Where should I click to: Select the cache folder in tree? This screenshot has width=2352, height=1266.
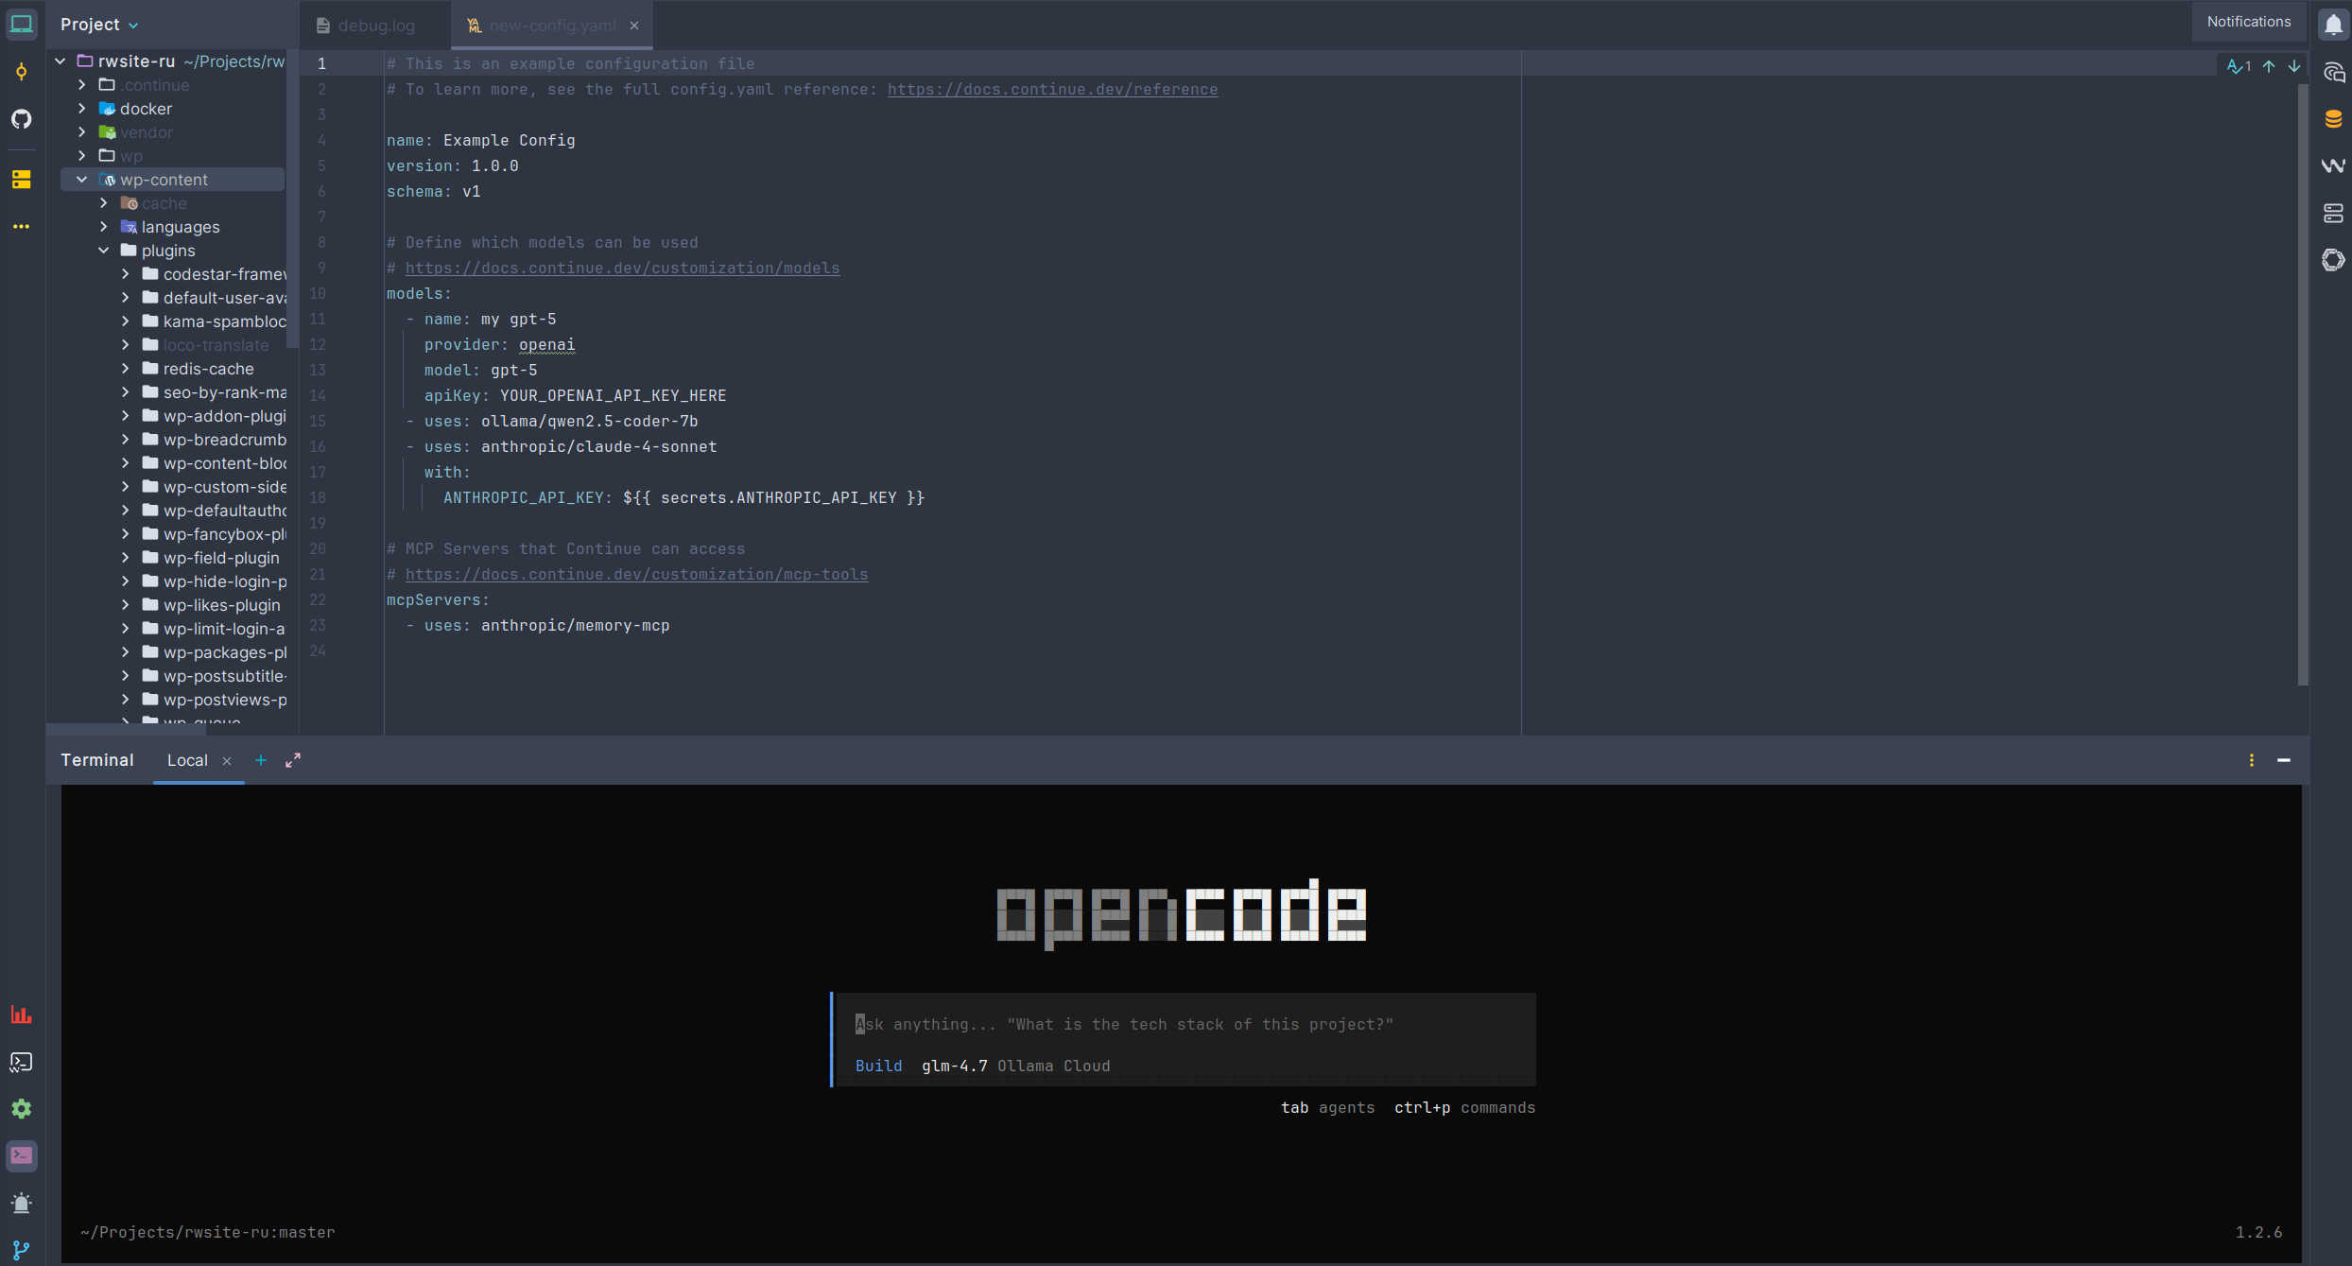pos(164,203)
